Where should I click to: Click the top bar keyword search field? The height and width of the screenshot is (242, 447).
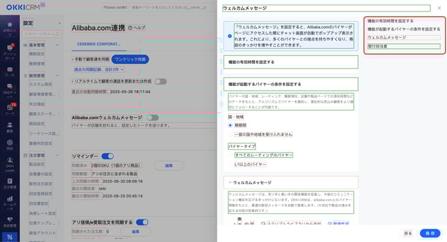tap(169, 7)
